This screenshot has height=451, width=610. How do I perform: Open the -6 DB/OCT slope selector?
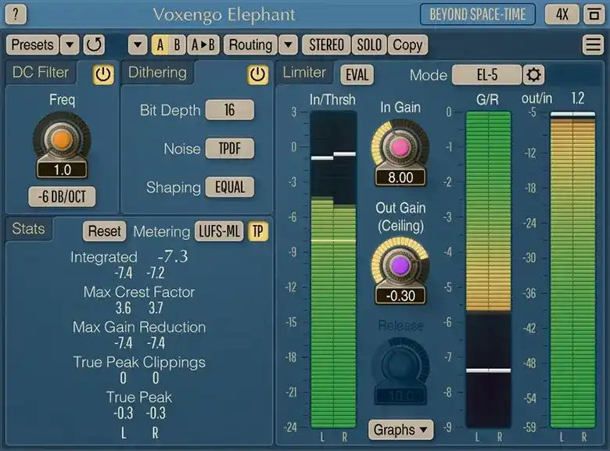(x=62, y=196)
